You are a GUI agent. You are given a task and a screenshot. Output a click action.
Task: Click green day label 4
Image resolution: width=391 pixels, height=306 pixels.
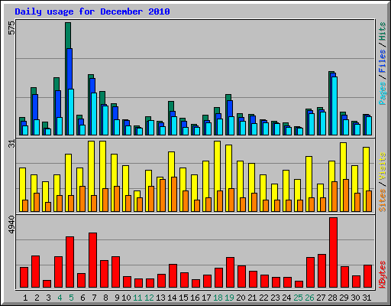click(x=60, y=298)
